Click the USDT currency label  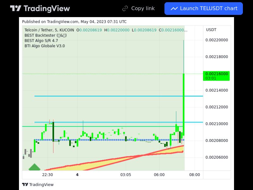[x=211, y=30]
